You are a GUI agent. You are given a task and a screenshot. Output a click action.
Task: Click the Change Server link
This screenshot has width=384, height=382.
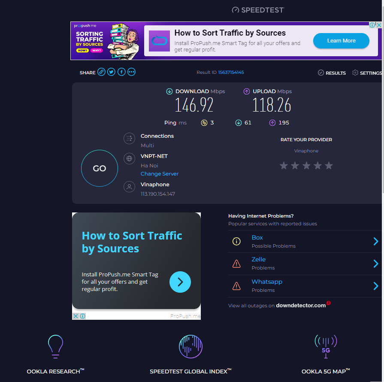click(160, 174)
